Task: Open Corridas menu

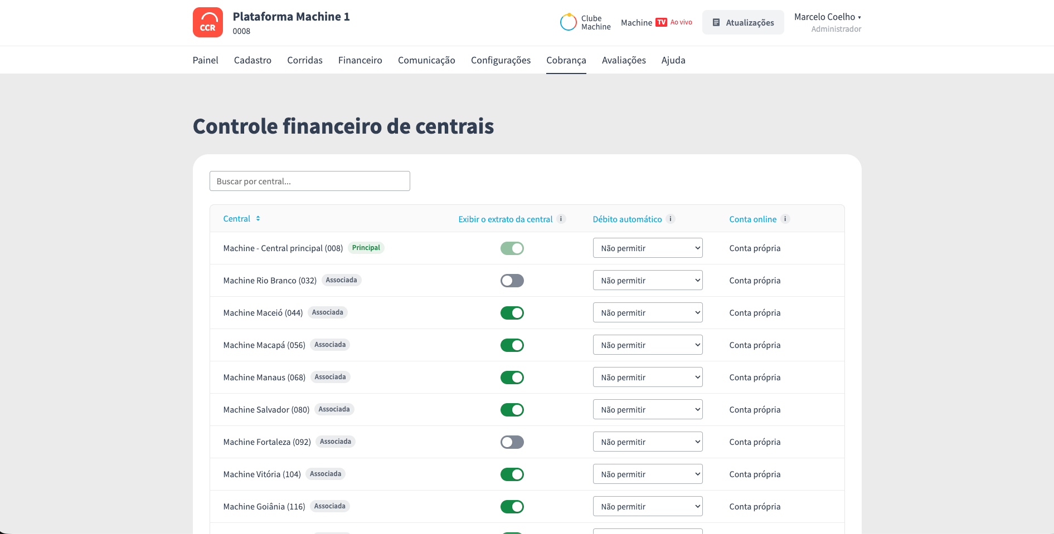Action: point(305,60)
